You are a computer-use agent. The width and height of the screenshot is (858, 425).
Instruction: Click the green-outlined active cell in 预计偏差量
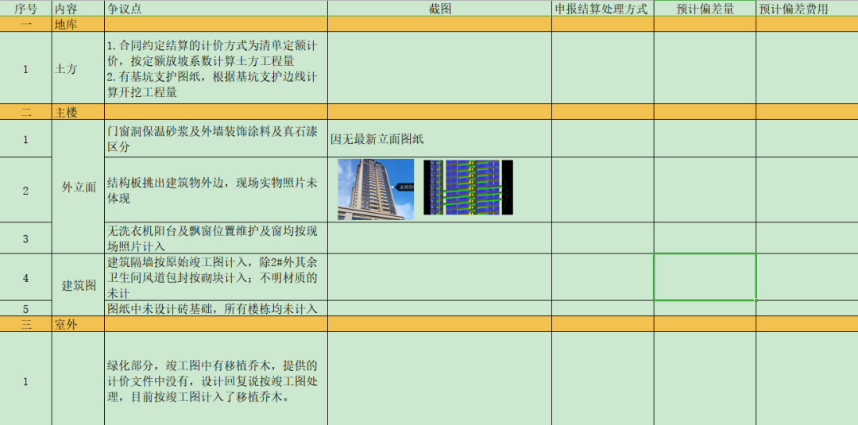pyautogui.click(x=705, y=277)
